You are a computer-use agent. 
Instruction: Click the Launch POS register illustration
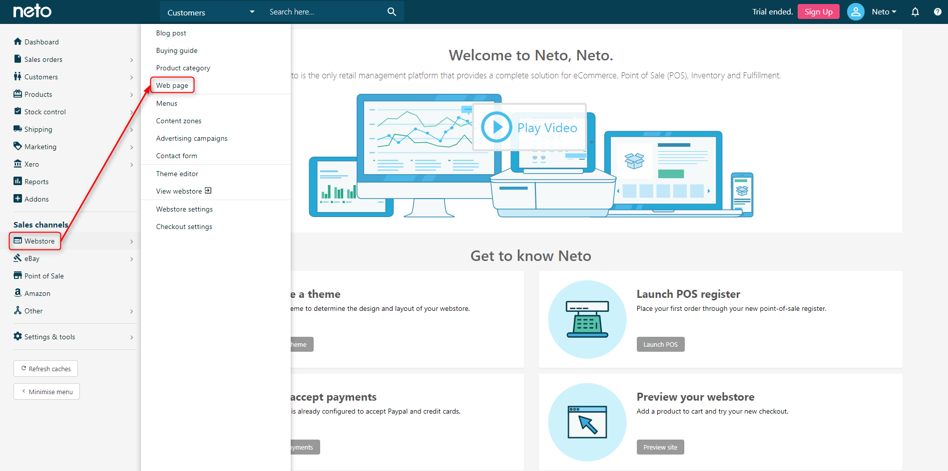click(587, 319)
